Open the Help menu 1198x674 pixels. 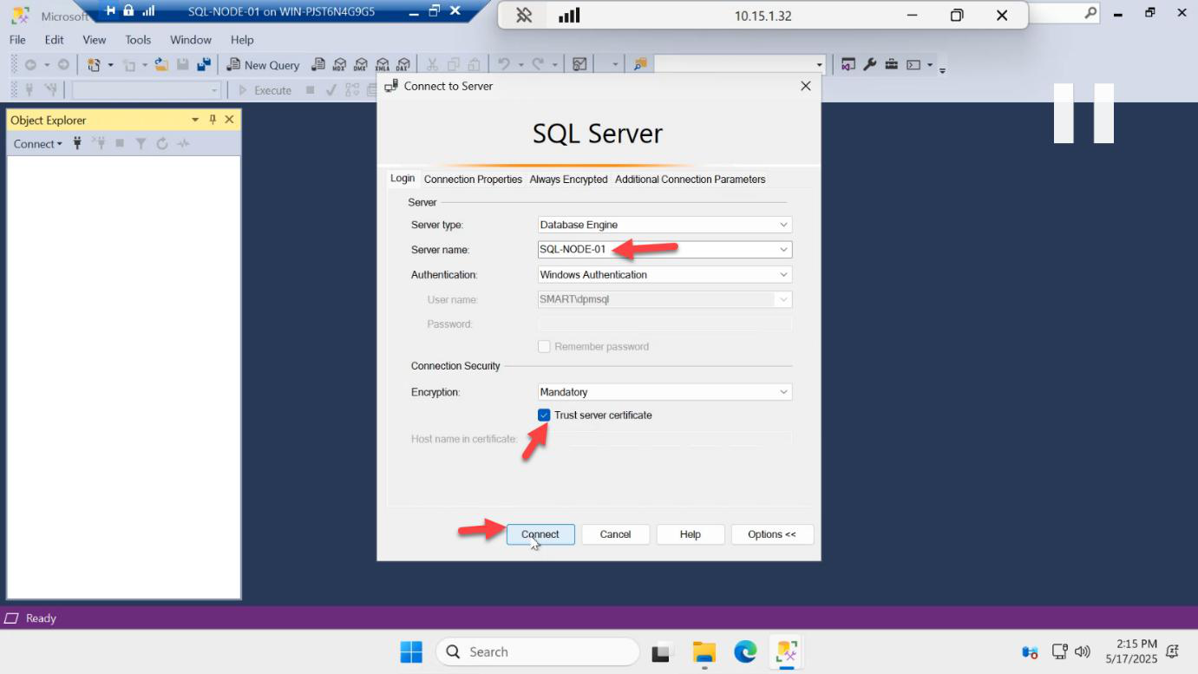coord(242,40)
